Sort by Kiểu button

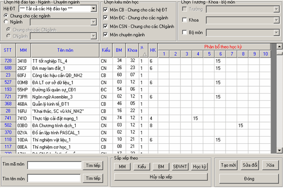pos(141,167)
